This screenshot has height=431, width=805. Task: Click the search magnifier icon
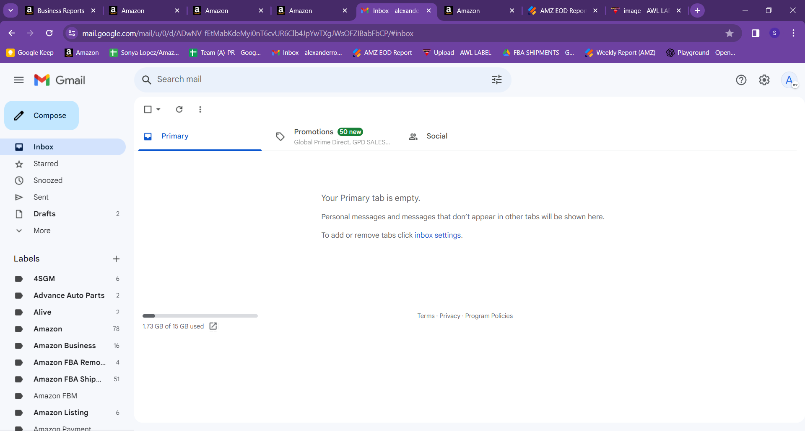(146, 80)
